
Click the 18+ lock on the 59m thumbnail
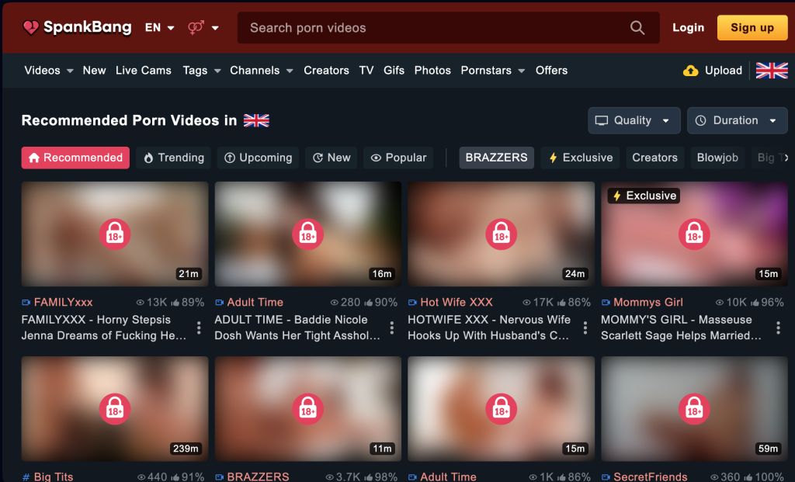(694, 409)
